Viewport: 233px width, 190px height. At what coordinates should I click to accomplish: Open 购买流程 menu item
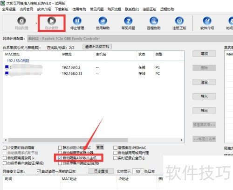point(114,9)
